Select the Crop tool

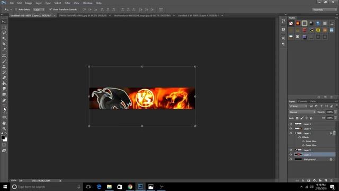4,44
